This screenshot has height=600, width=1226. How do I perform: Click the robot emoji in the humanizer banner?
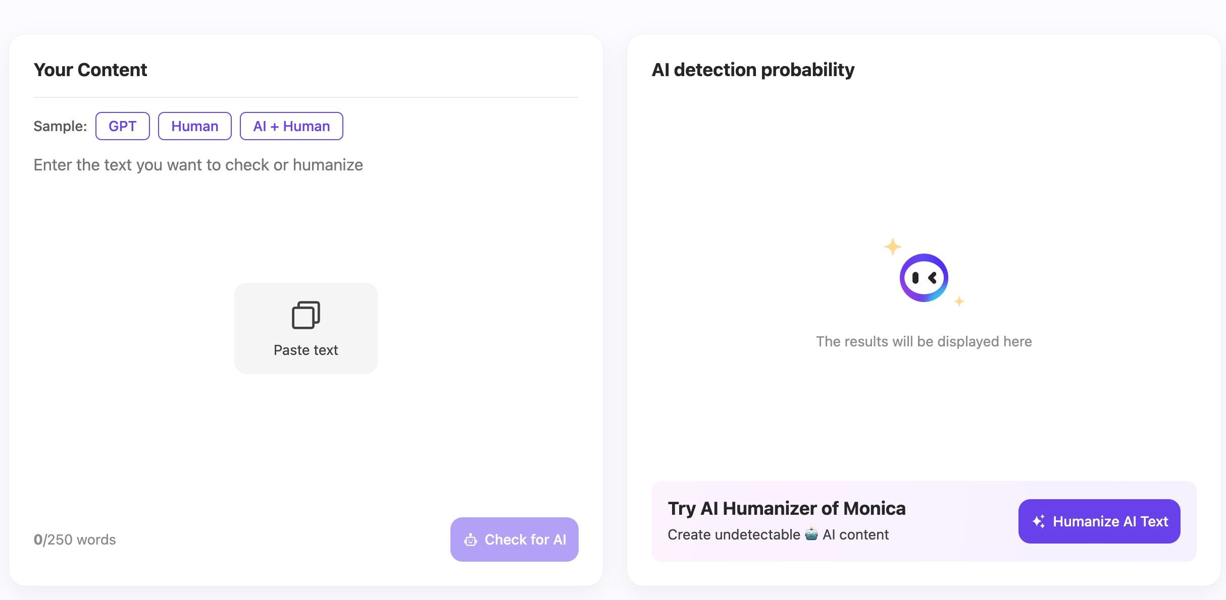[811, 534]
